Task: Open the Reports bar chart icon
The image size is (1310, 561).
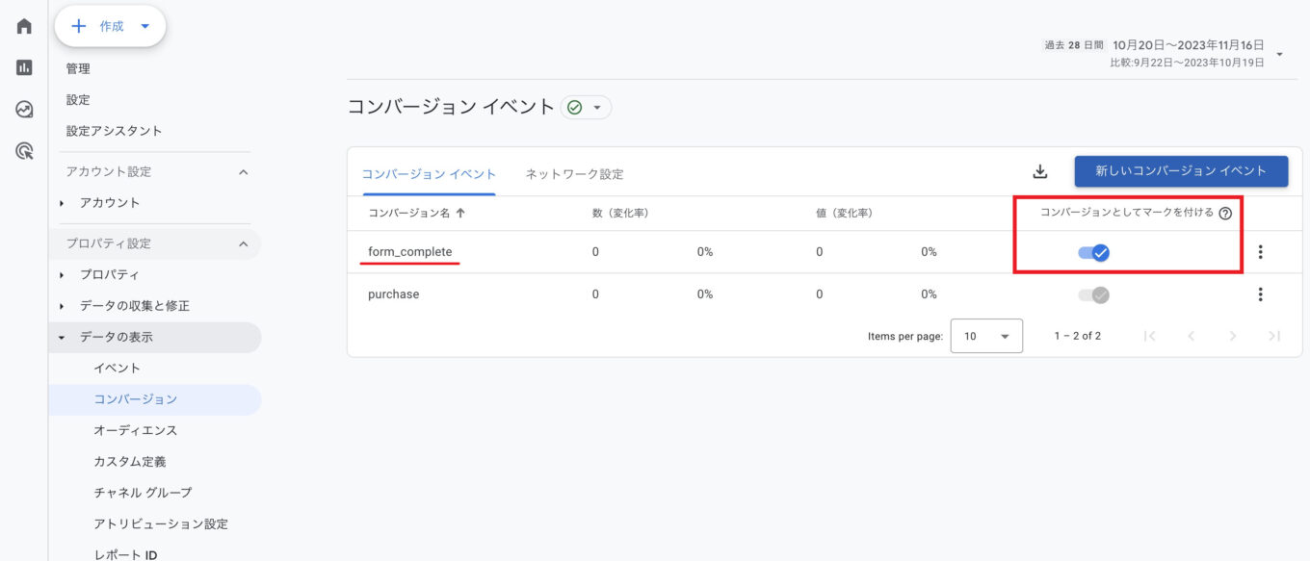Action: pyautogui.click(x=24, y=67)
